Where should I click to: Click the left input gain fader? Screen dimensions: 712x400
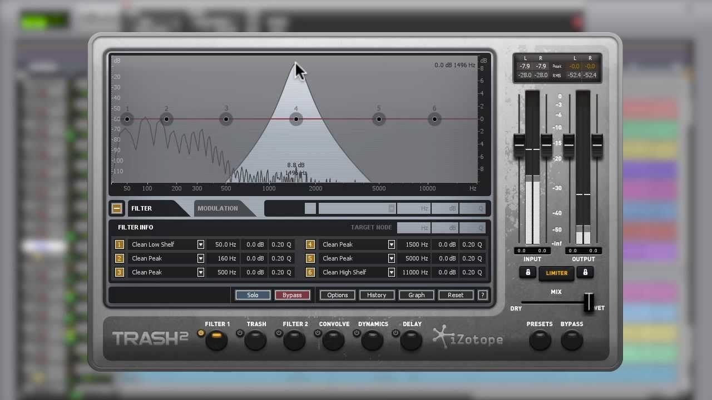519,146
